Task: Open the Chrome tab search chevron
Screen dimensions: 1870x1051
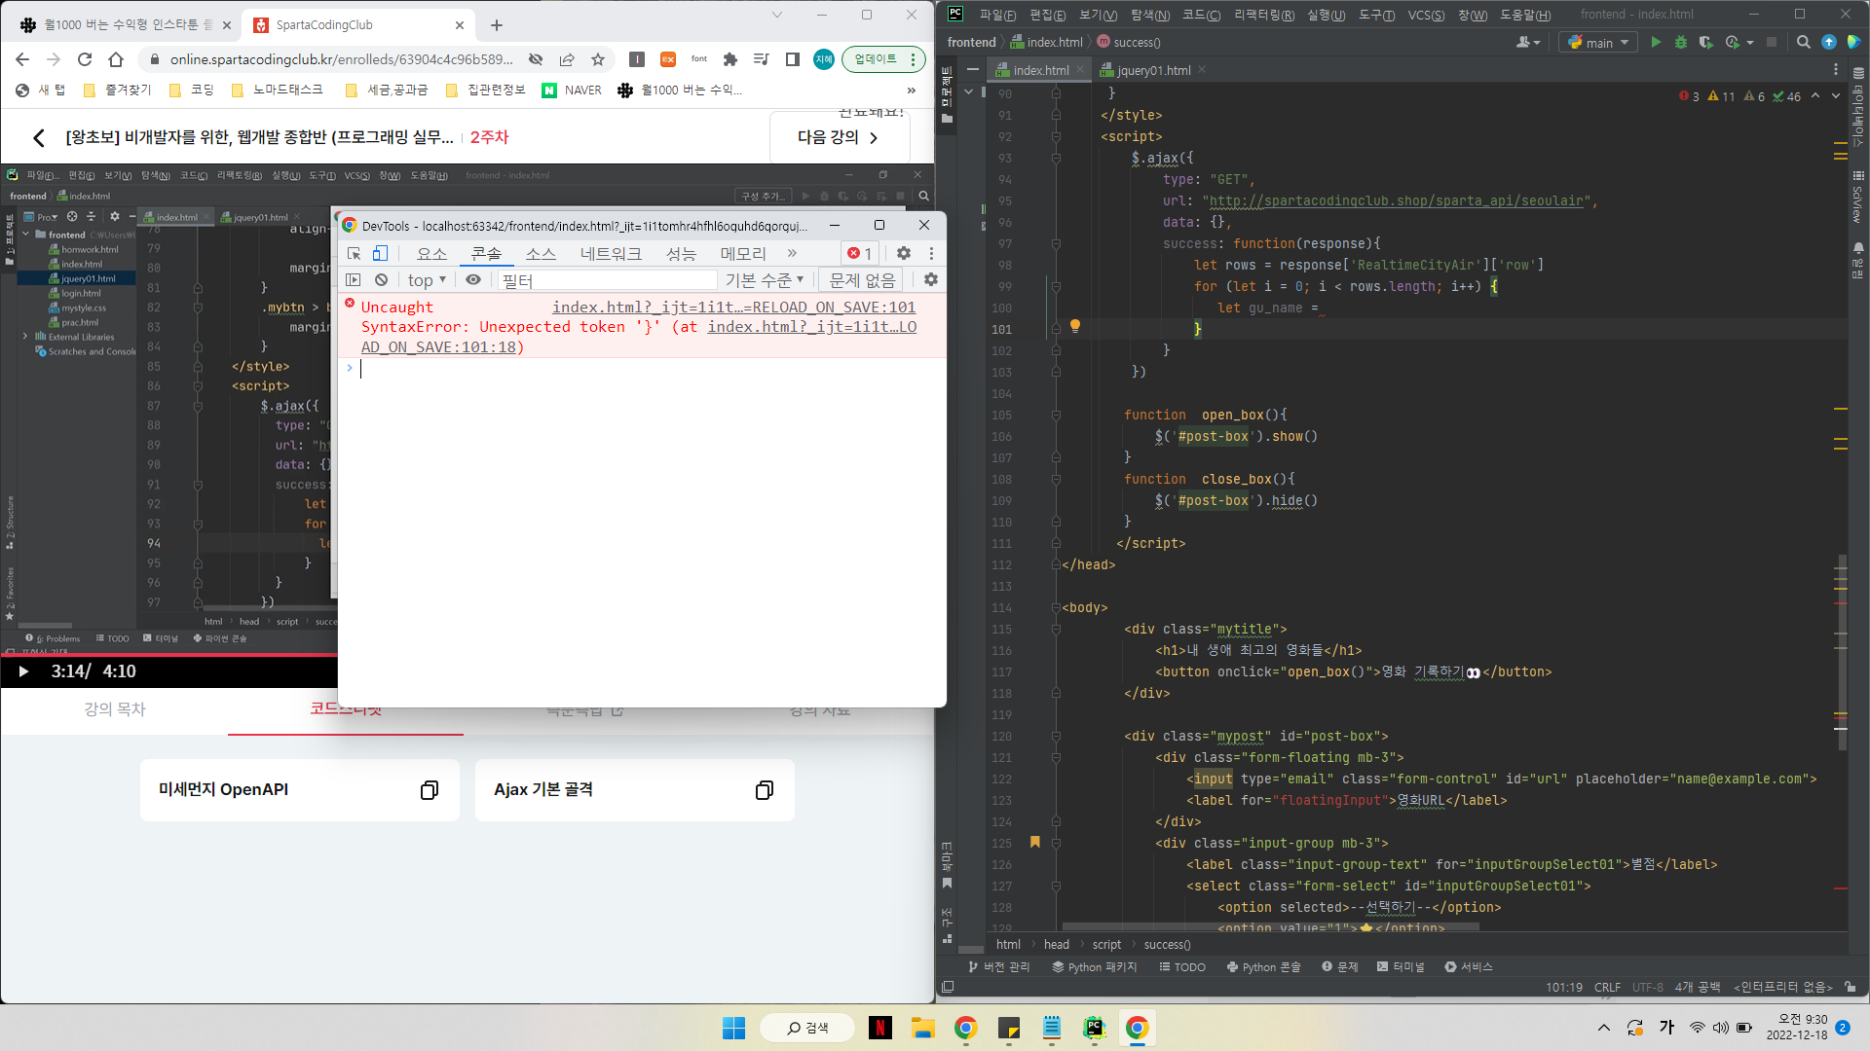Action: [x=776, y=15]
